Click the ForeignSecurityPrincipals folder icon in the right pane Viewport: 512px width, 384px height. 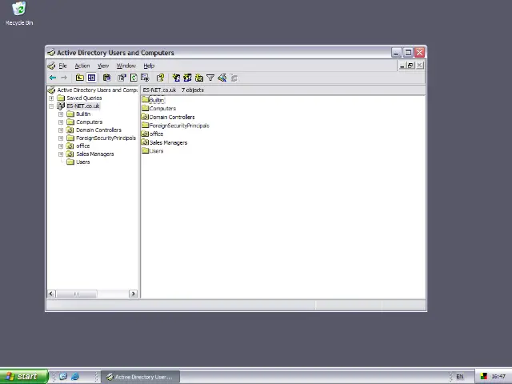pyautogui.click(x=146, y=125)
